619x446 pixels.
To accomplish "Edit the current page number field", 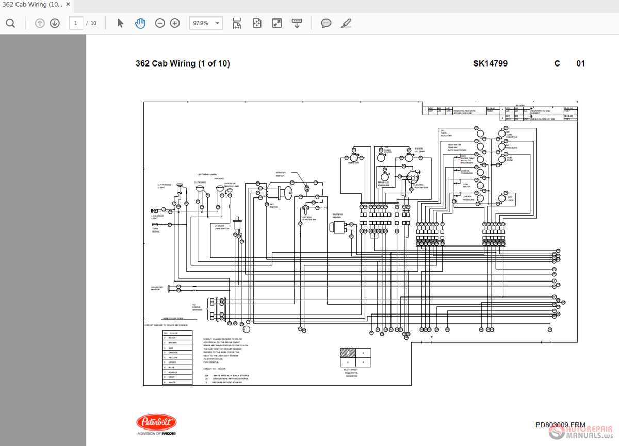I will click(x=76, y=23).
